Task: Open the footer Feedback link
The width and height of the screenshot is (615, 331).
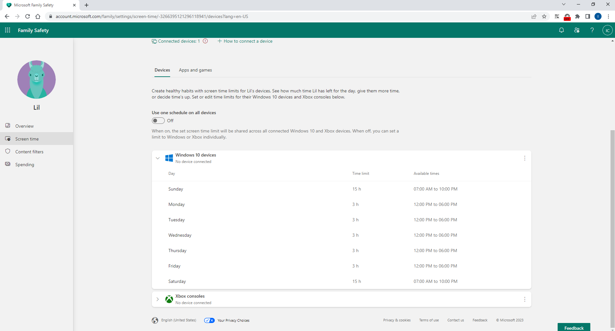Action: point(480,320)
